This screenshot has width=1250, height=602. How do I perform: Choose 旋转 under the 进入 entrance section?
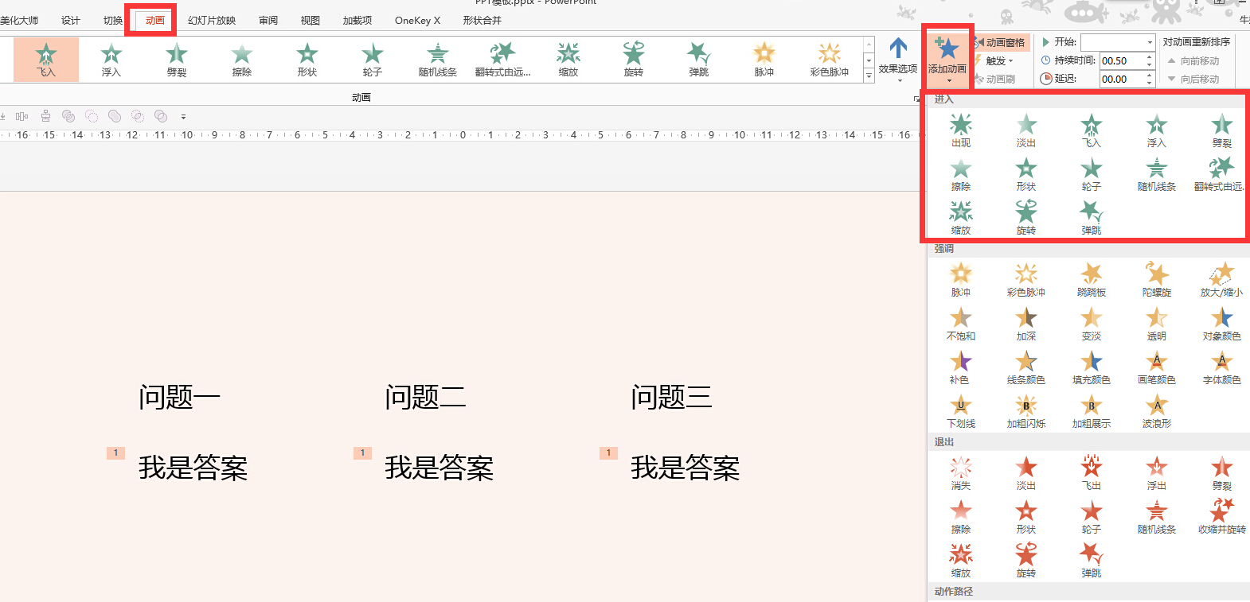pyautogui.click(x=1026, y=218)
